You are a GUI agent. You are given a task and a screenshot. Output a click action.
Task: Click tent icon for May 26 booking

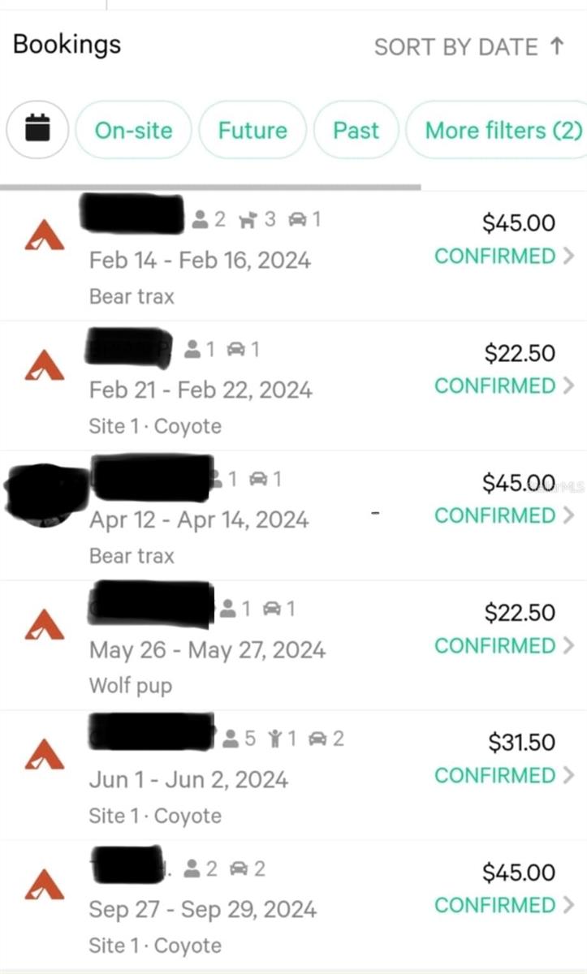coord(45,625)
